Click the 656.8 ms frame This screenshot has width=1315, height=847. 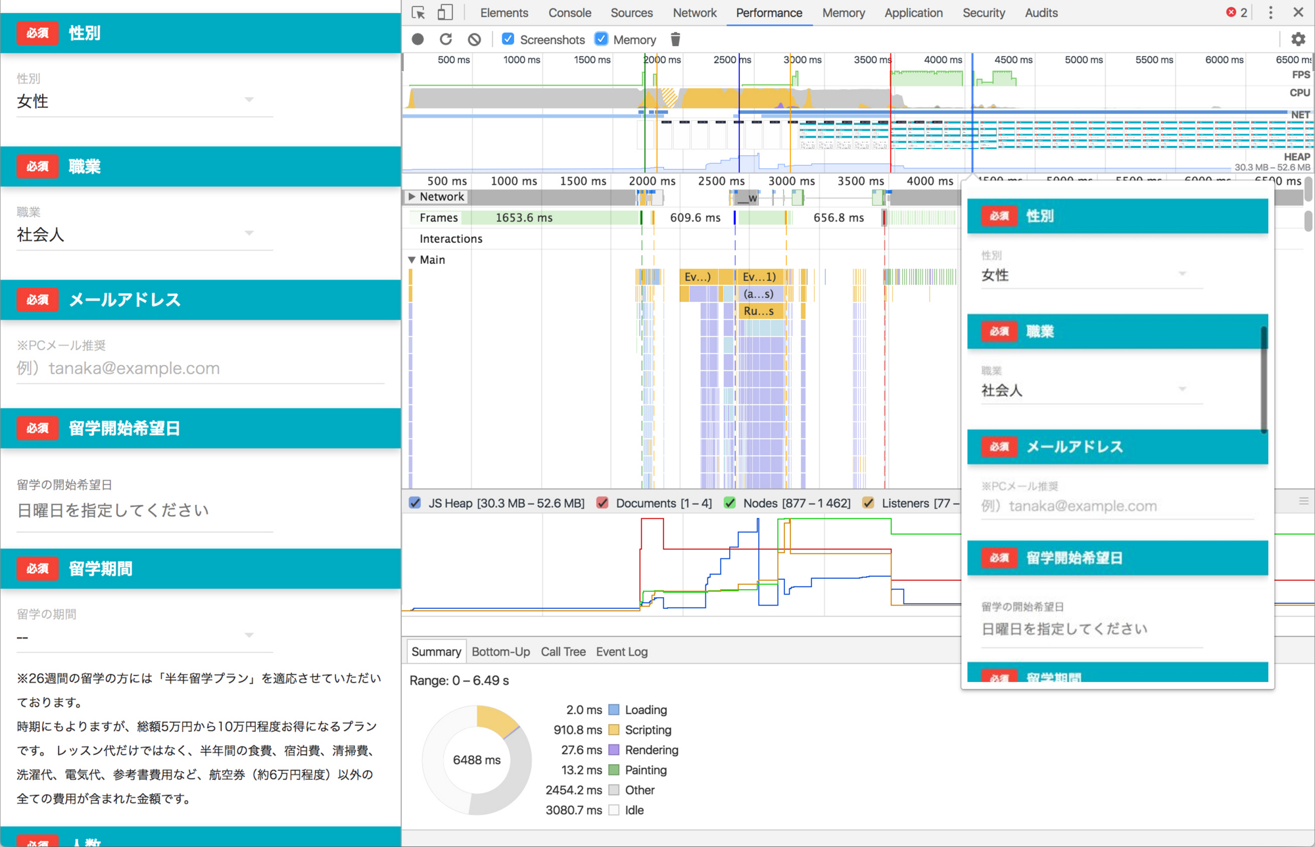(838, 218)
